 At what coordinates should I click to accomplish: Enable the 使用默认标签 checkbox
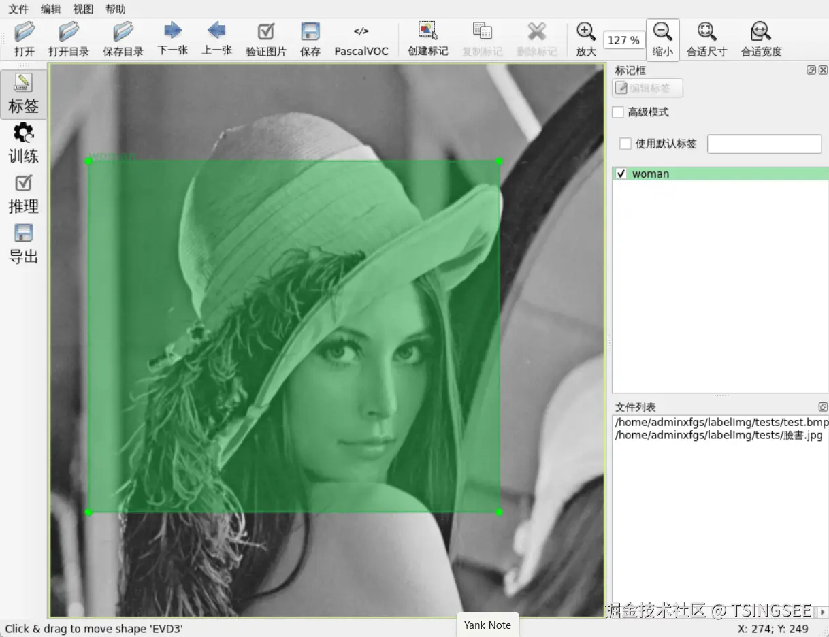point(625,144)
